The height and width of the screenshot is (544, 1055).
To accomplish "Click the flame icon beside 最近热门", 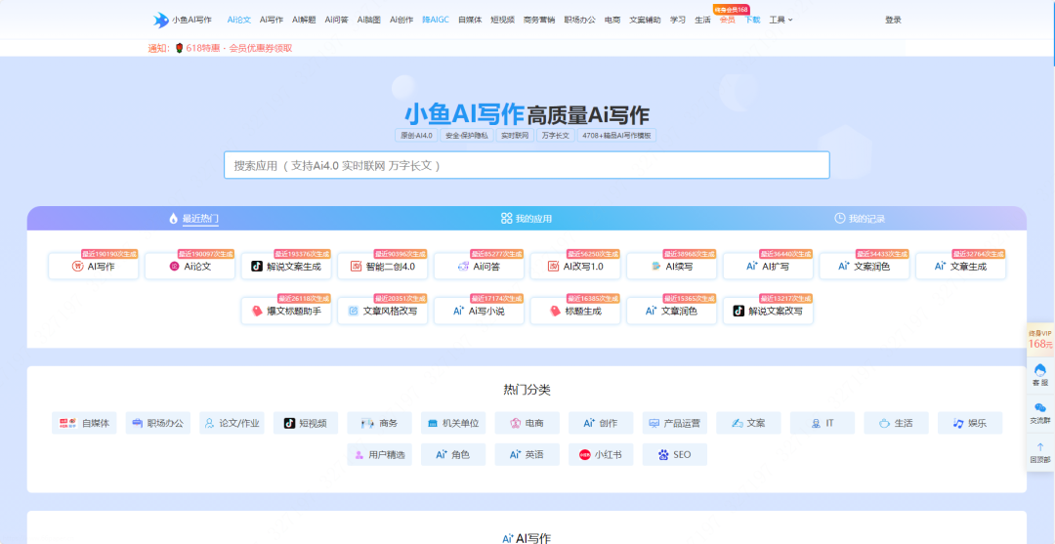I will click(174, 219).
